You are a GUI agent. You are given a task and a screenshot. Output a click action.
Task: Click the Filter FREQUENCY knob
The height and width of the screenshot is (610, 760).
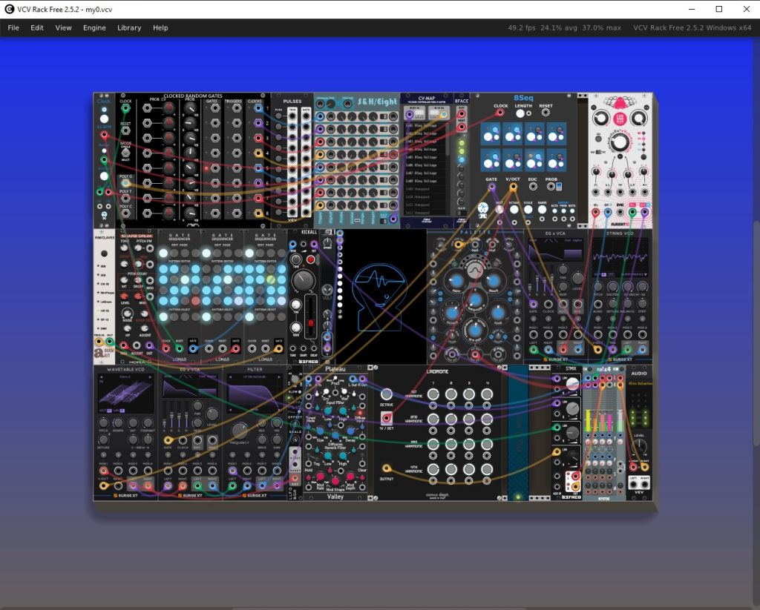240,431
